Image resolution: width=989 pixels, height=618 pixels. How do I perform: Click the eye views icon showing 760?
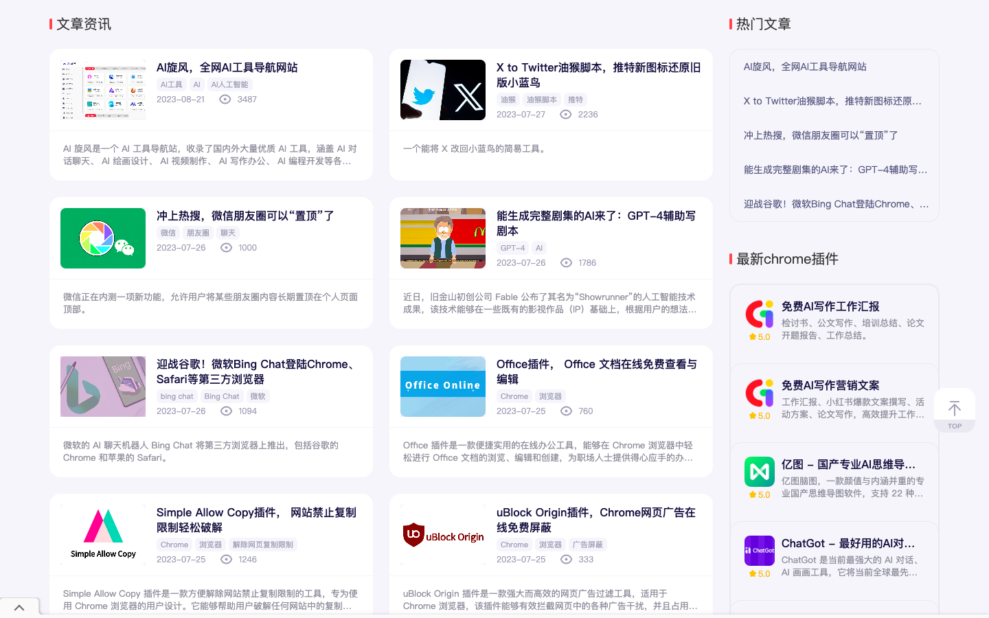[x=566, y=411]
